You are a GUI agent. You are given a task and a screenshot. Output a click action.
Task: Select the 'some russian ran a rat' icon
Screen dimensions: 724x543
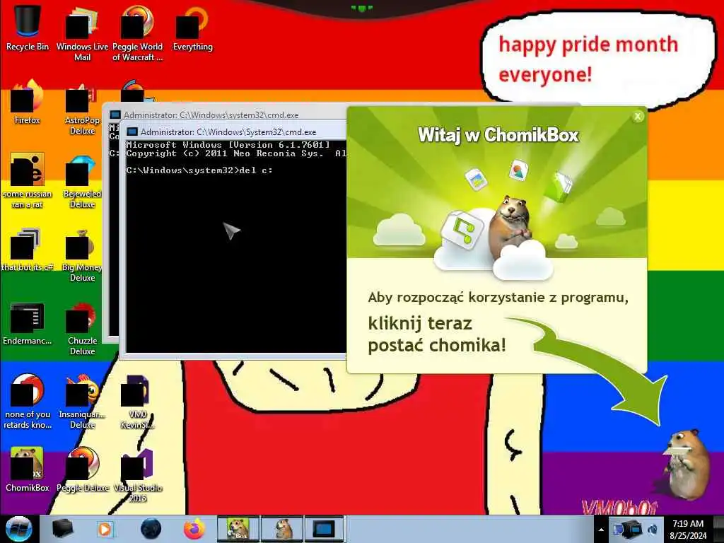[x=28, y=180]
